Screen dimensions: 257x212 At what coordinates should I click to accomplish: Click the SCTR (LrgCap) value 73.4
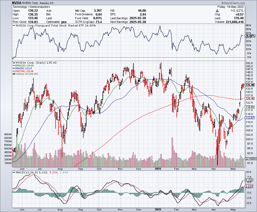99,22
